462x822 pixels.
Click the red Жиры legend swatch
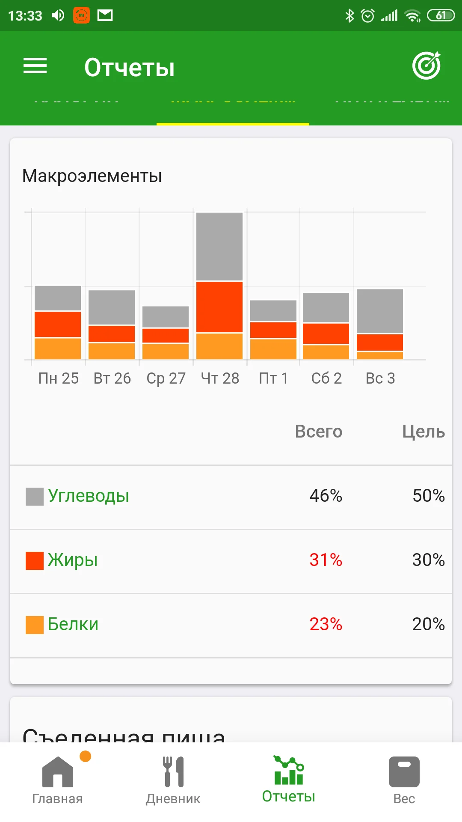(x=34, y=561)
